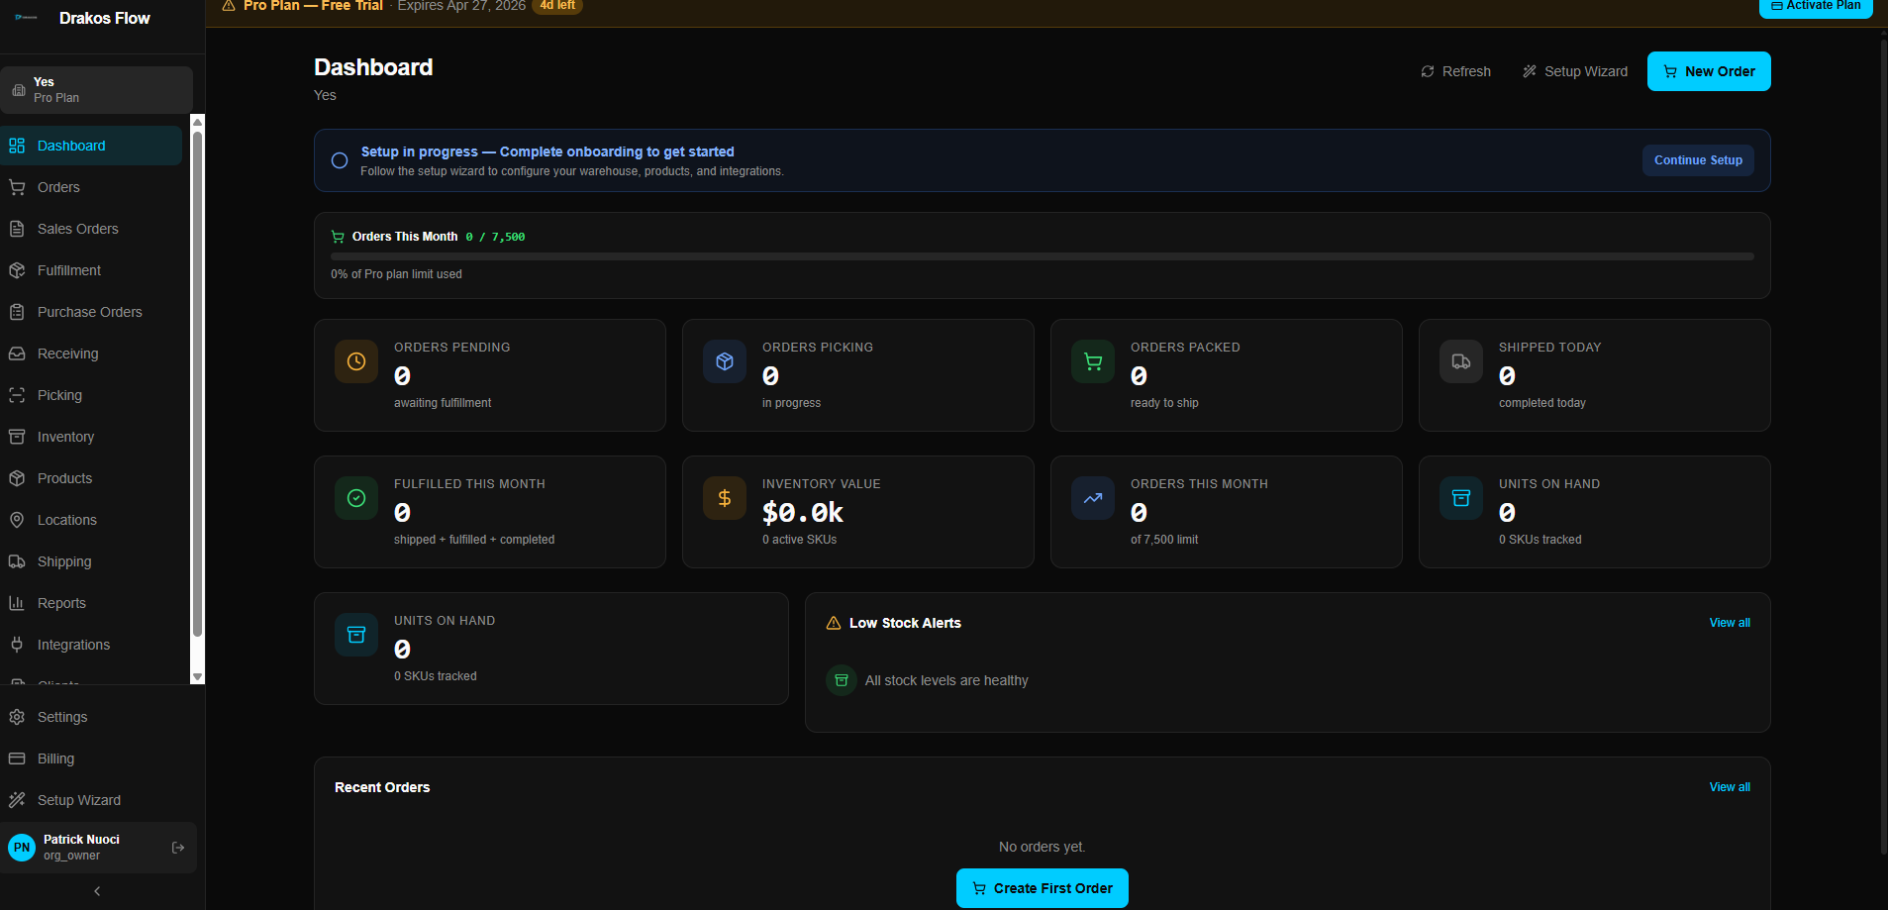
Task: Click the Billing card icon
Action: 17,758
